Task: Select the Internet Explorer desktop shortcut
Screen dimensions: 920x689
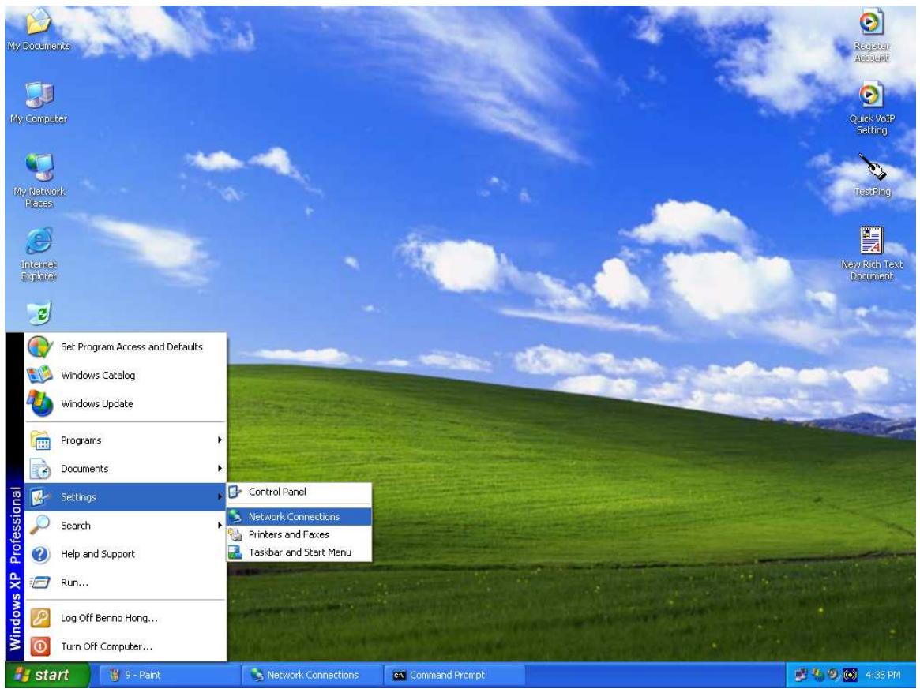Action: (x=39, y=253)
